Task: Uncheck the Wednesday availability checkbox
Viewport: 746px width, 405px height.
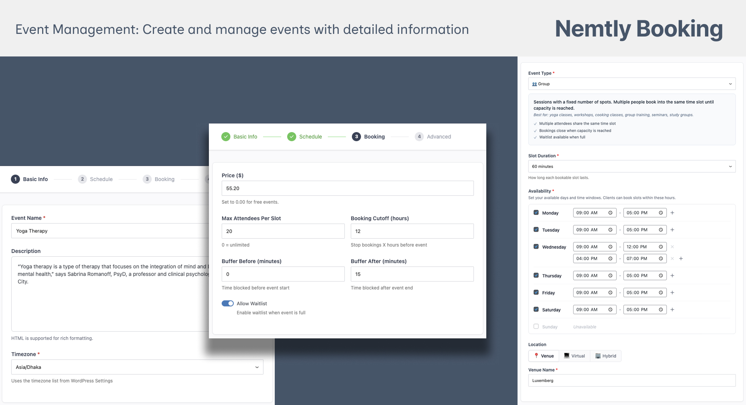Action: tap(536, 247)
